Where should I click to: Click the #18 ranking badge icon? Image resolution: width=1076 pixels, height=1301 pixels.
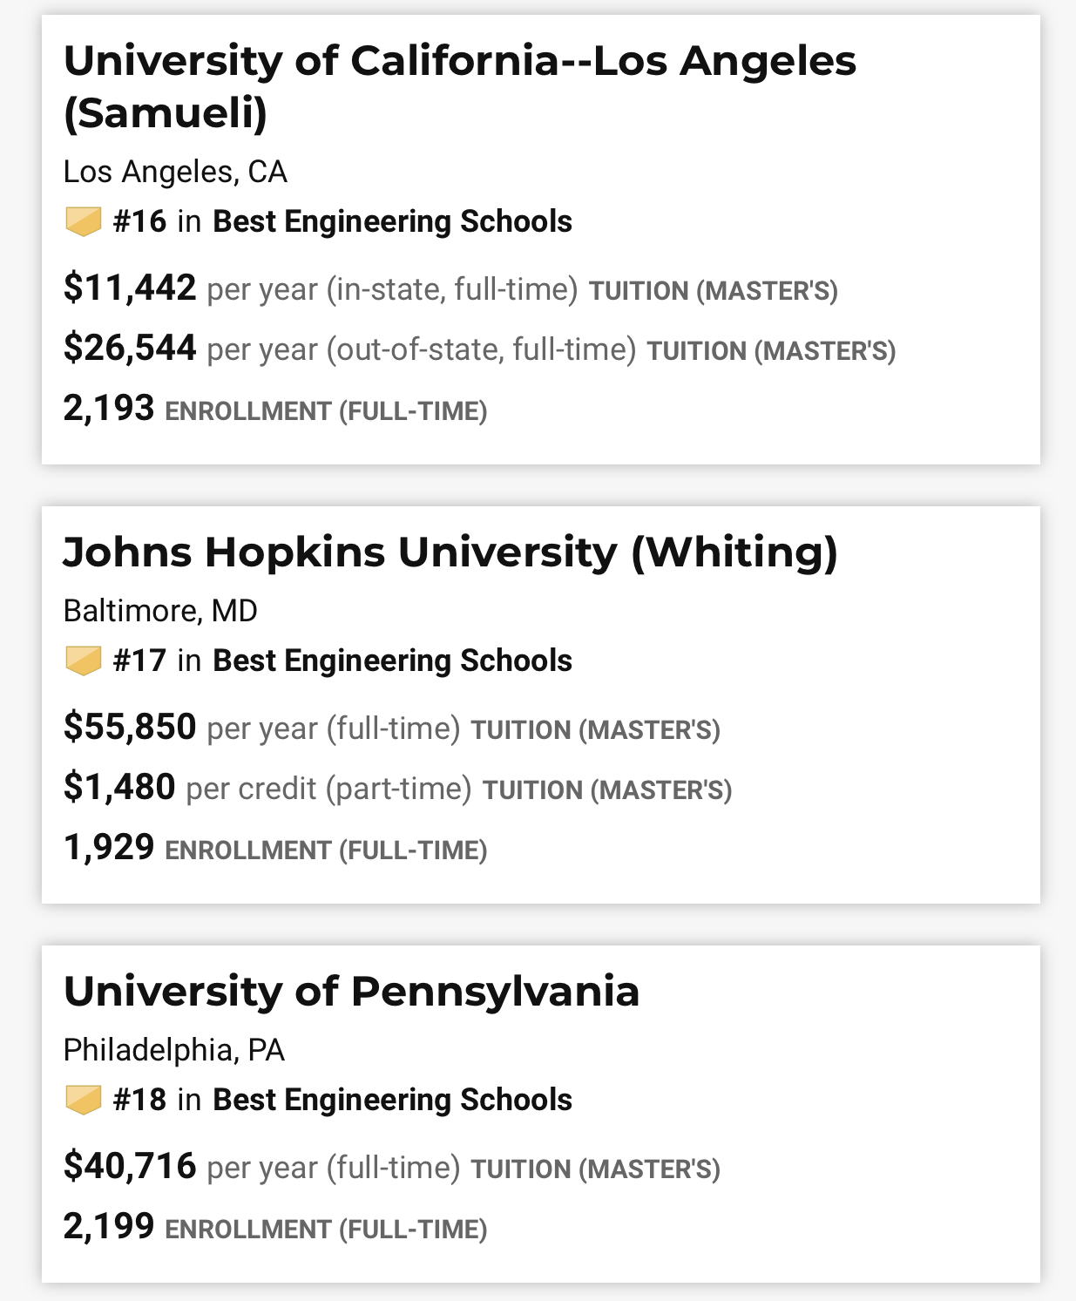(x=85, y=1100)
